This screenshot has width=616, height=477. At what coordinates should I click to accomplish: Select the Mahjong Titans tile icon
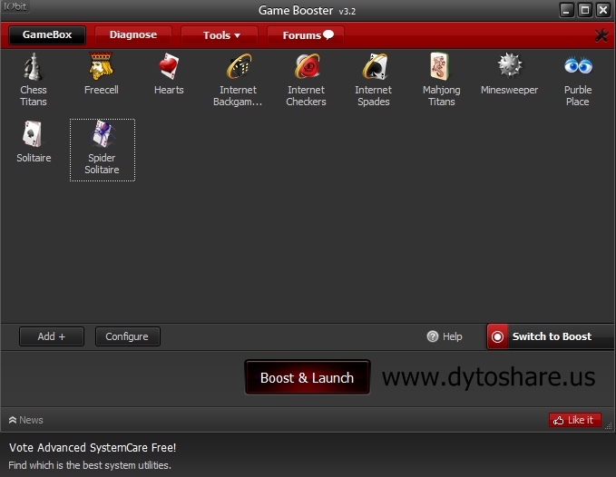tap(441, 66)
